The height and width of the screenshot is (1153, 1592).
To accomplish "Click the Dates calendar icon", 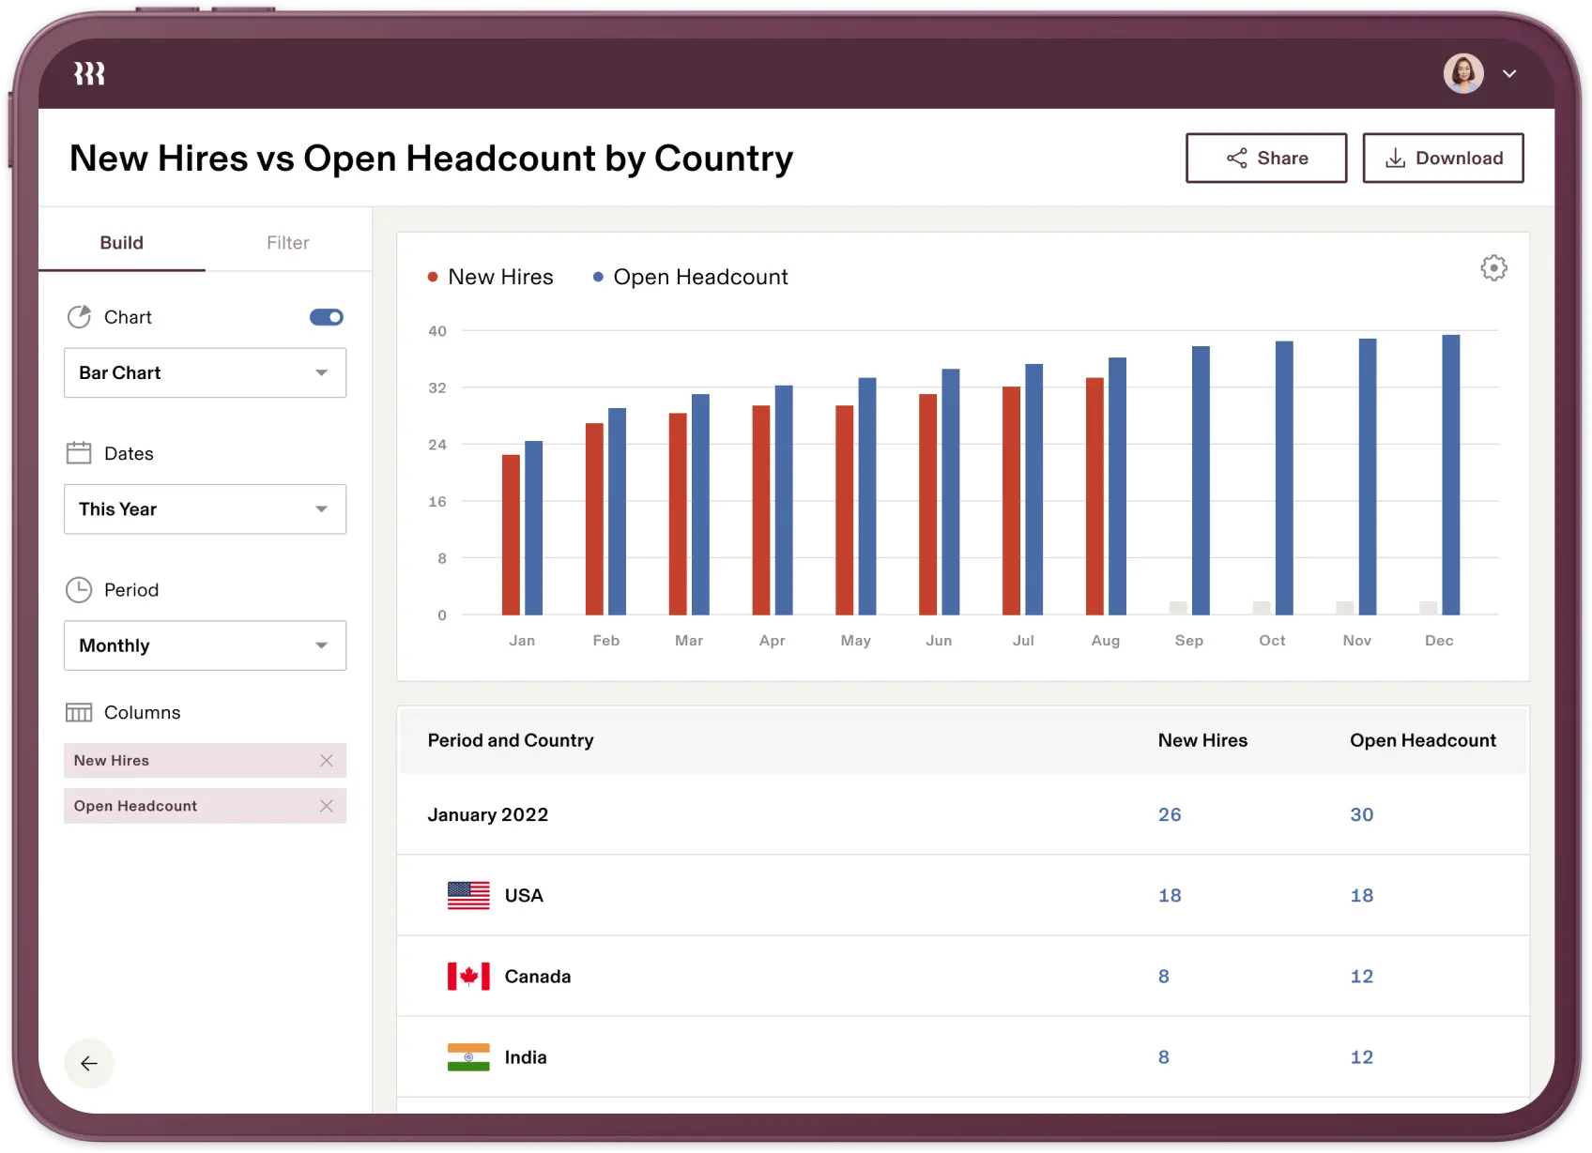I will (x=81, y=452).
